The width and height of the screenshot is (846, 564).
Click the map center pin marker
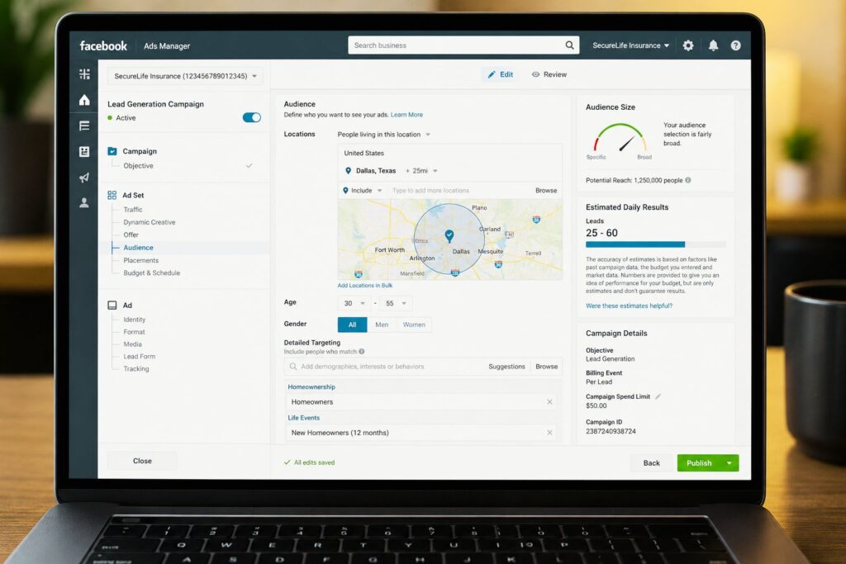tap(449, 235)
